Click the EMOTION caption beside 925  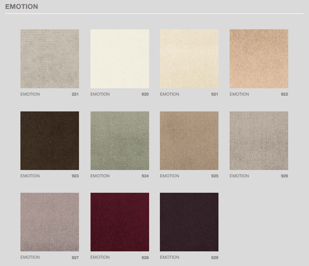[170, 176]
